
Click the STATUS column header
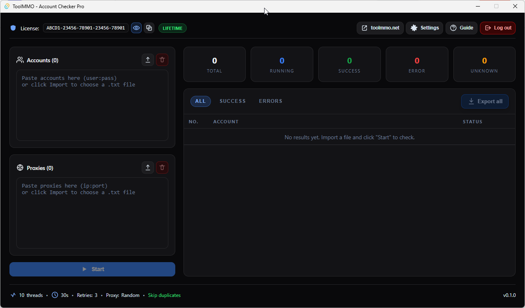[x=473, y=122]
